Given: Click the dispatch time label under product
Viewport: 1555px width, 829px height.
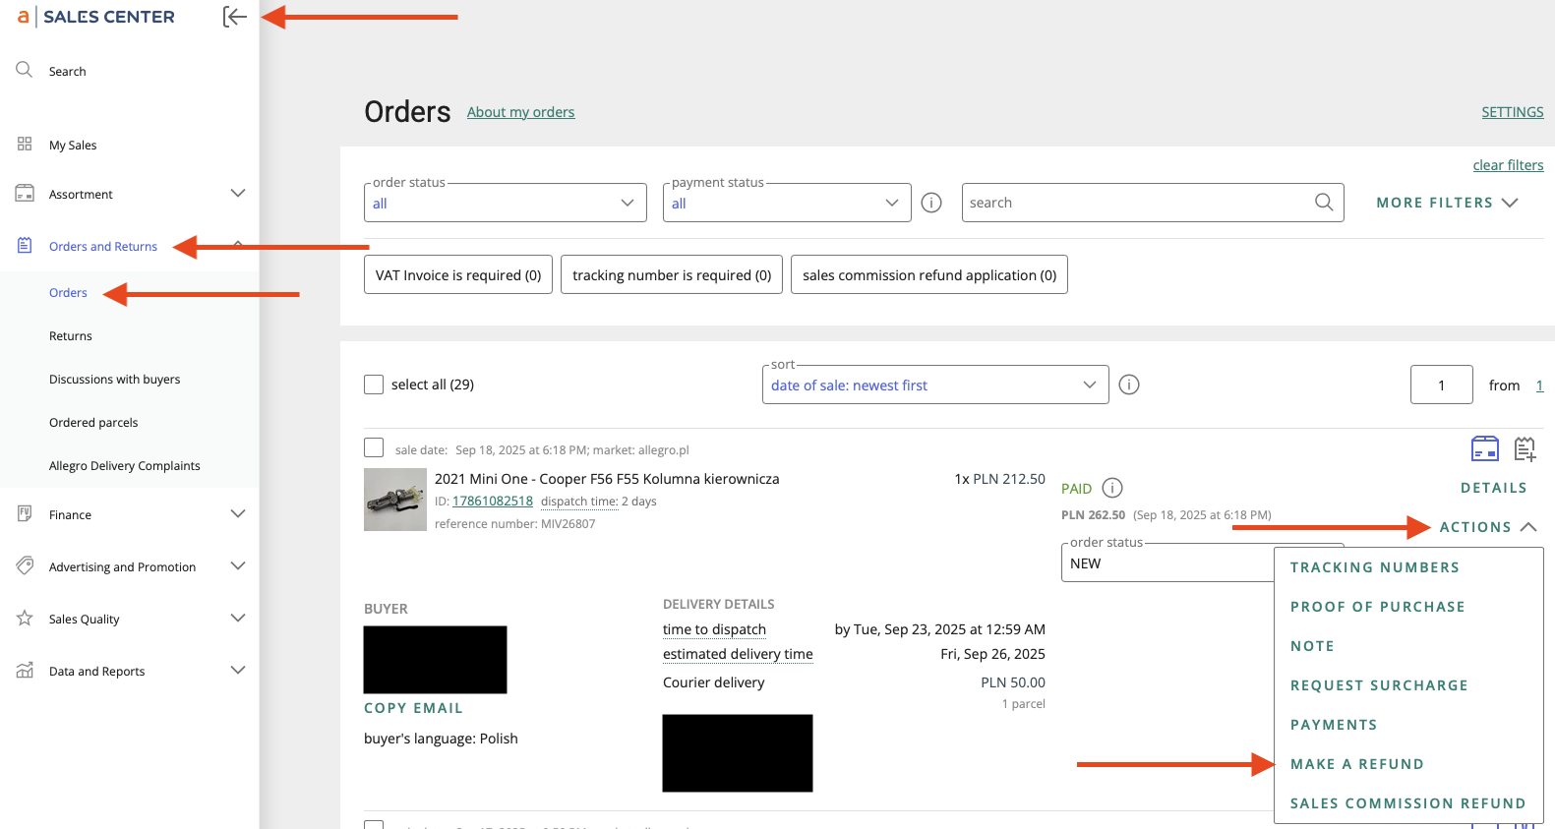Looking at the screenshot, I should 579,502.
